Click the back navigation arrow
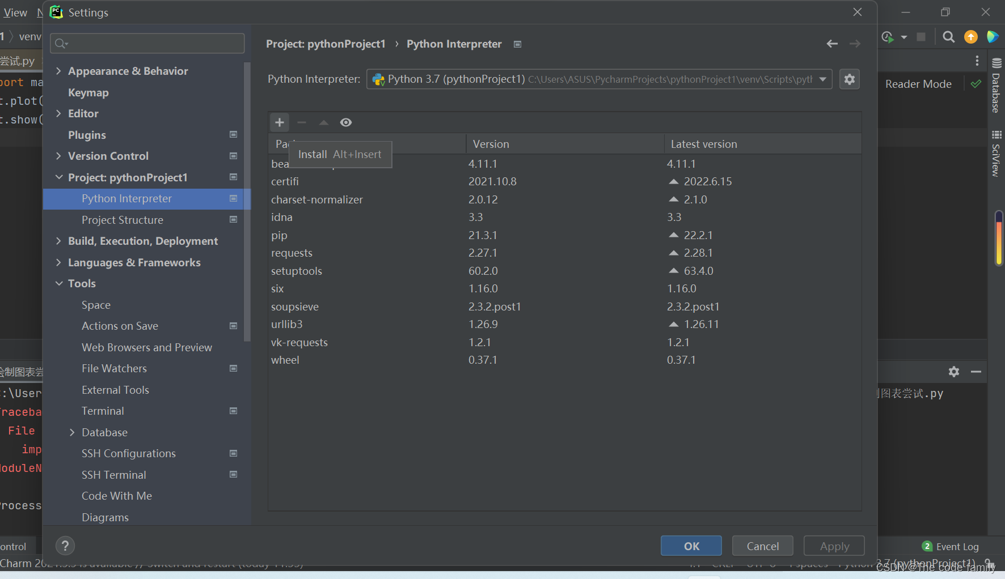The height and width of the screenshot is (579, 1005). coord(832,44)
